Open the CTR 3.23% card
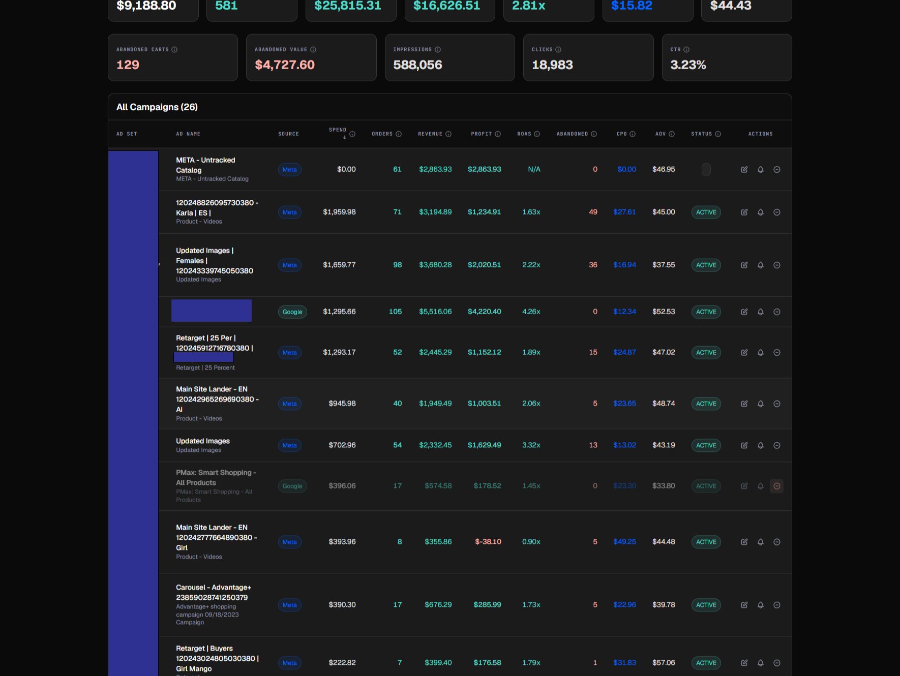Image resolution: width=900 pixels, height=676 pixels. (x=727, y=57)
